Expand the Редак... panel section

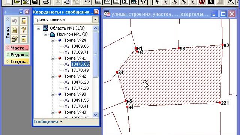(x=17, y=55)
